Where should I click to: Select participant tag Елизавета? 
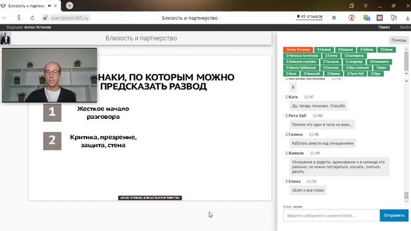coord(380,62)
